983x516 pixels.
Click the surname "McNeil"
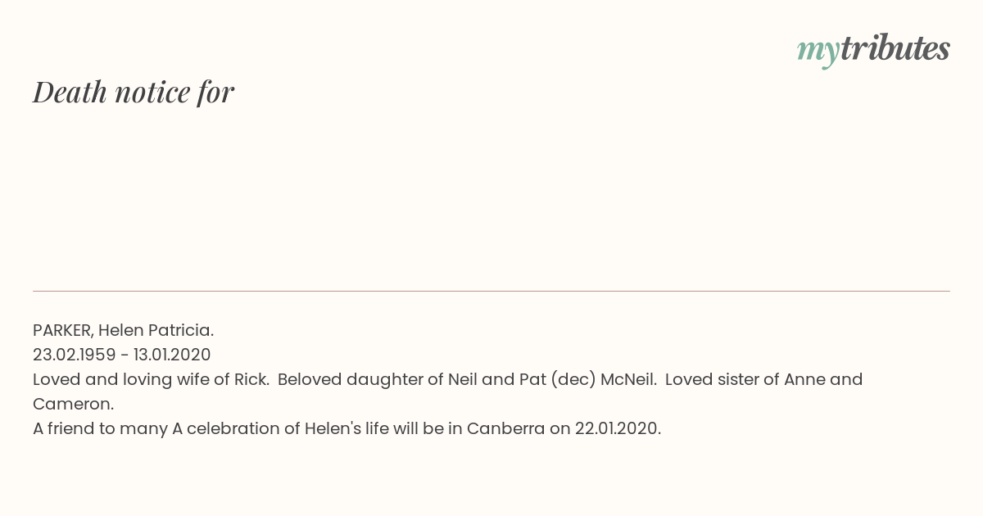point(626,379)
